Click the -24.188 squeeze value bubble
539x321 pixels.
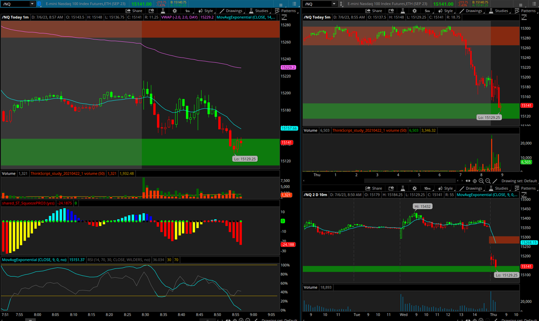(287, 244)
